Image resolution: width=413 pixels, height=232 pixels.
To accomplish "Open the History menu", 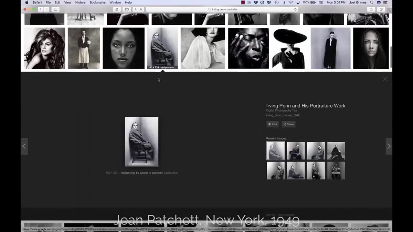I will pyautogui.click(x=81, y=2).
